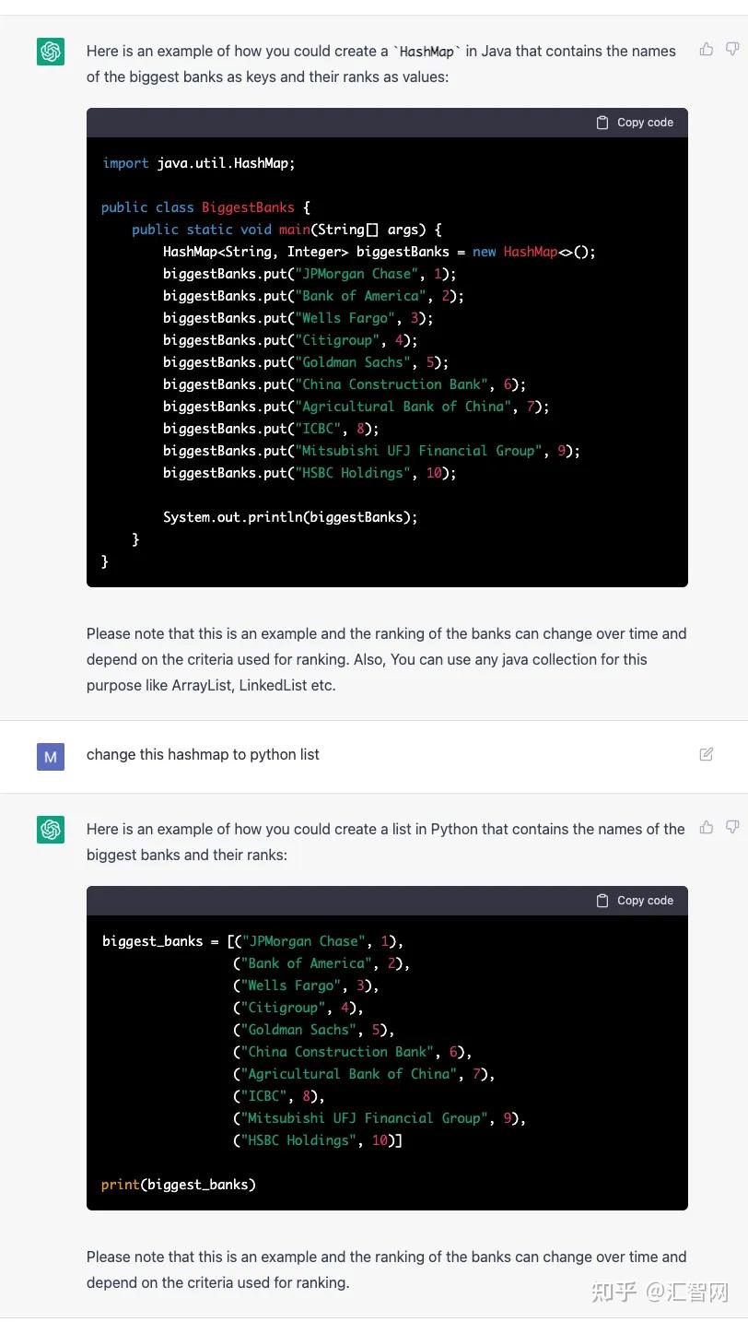Thumbs down the Java HashMap response

click(732, 50)
